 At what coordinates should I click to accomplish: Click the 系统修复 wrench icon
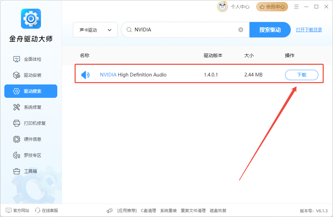17,107
